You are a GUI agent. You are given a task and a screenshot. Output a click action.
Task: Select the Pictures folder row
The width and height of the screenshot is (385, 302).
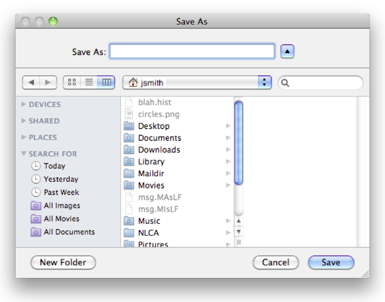click(177, 244)
